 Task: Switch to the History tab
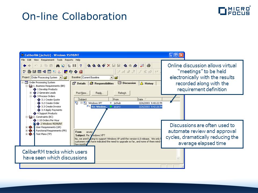point(147,83)
